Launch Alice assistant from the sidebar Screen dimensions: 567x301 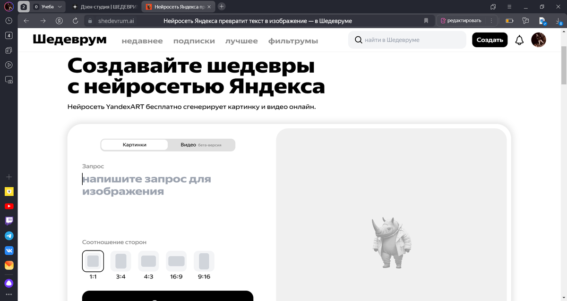[x=9, y=284]
